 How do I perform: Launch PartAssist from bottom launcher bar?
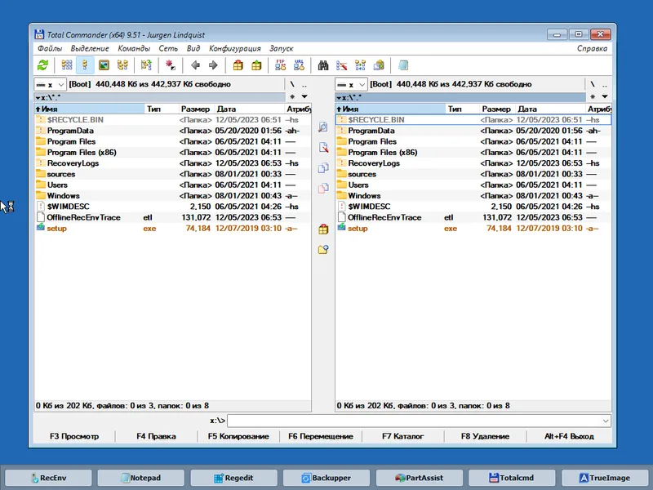[x=420, y=478]
